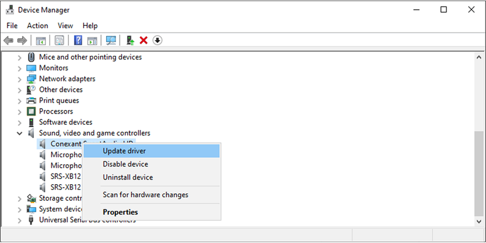Toggle the show/hide console tree icon
The image size is (486, 243).
coord(41,40)
